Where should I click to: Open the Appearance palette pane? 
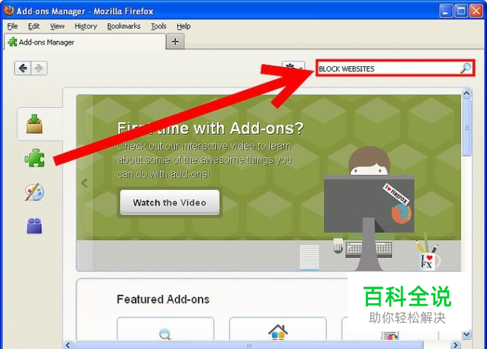click(34, 192)
